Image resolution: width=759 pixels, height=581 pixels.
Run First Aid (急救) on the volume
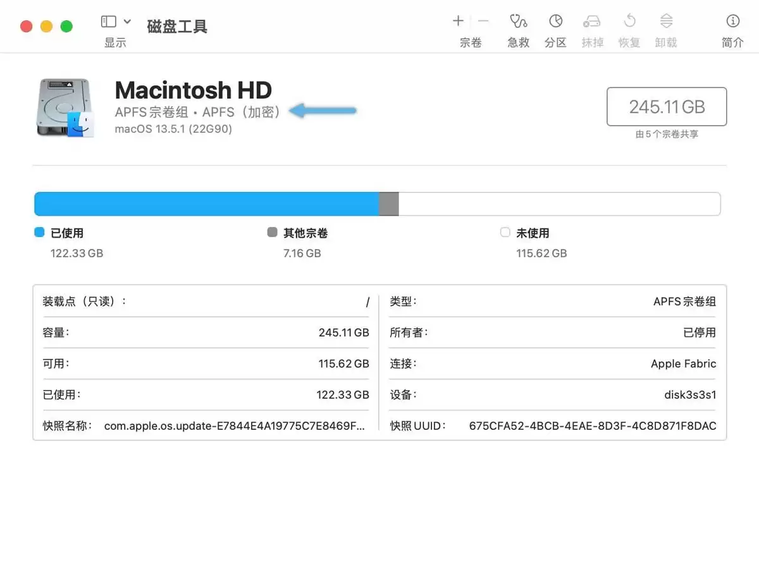(518, 27)
